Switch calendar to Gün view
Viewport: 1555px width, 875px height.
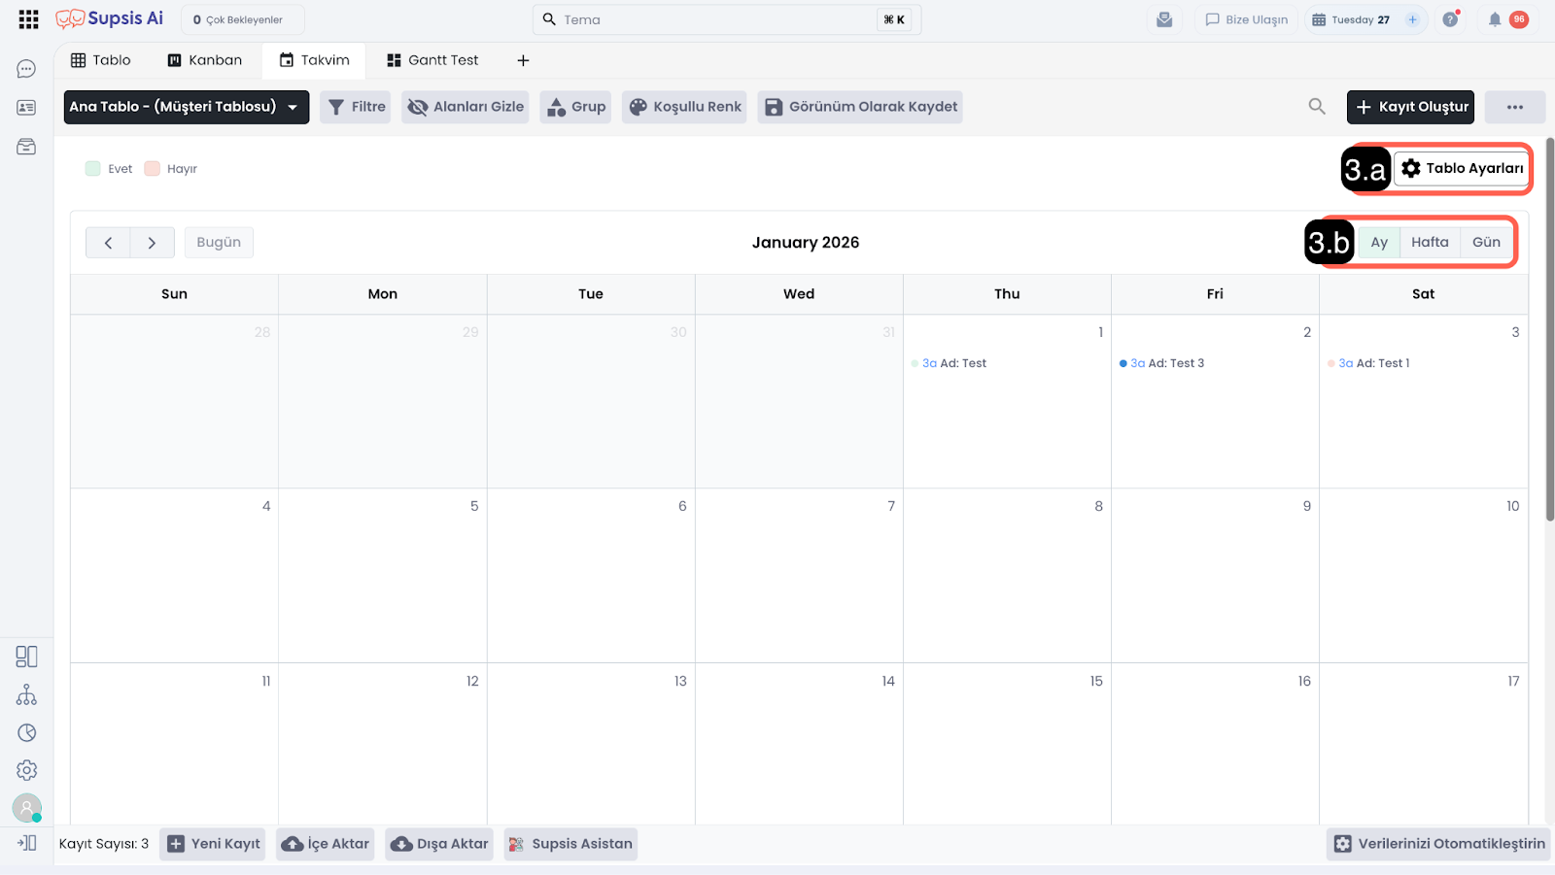(1486, 243)
